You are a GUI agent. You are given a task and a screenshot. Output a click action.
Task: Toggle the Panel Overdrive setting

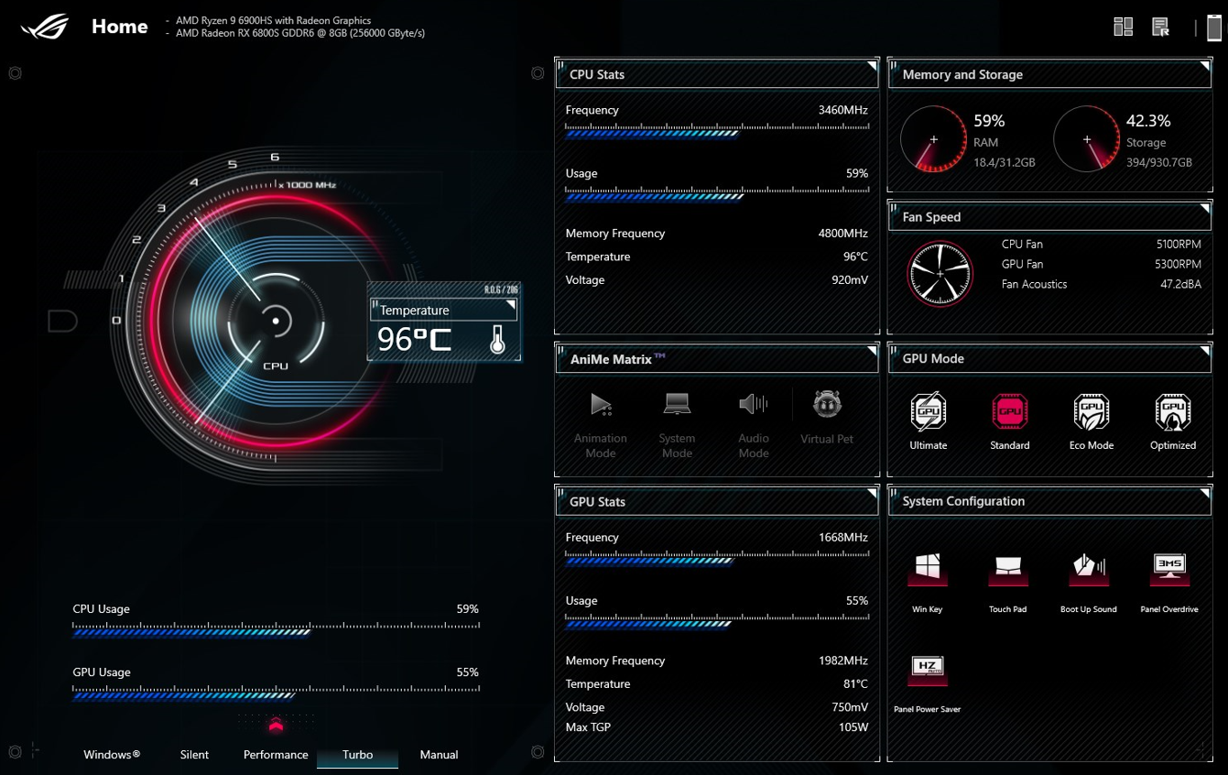pos(1169,569)
